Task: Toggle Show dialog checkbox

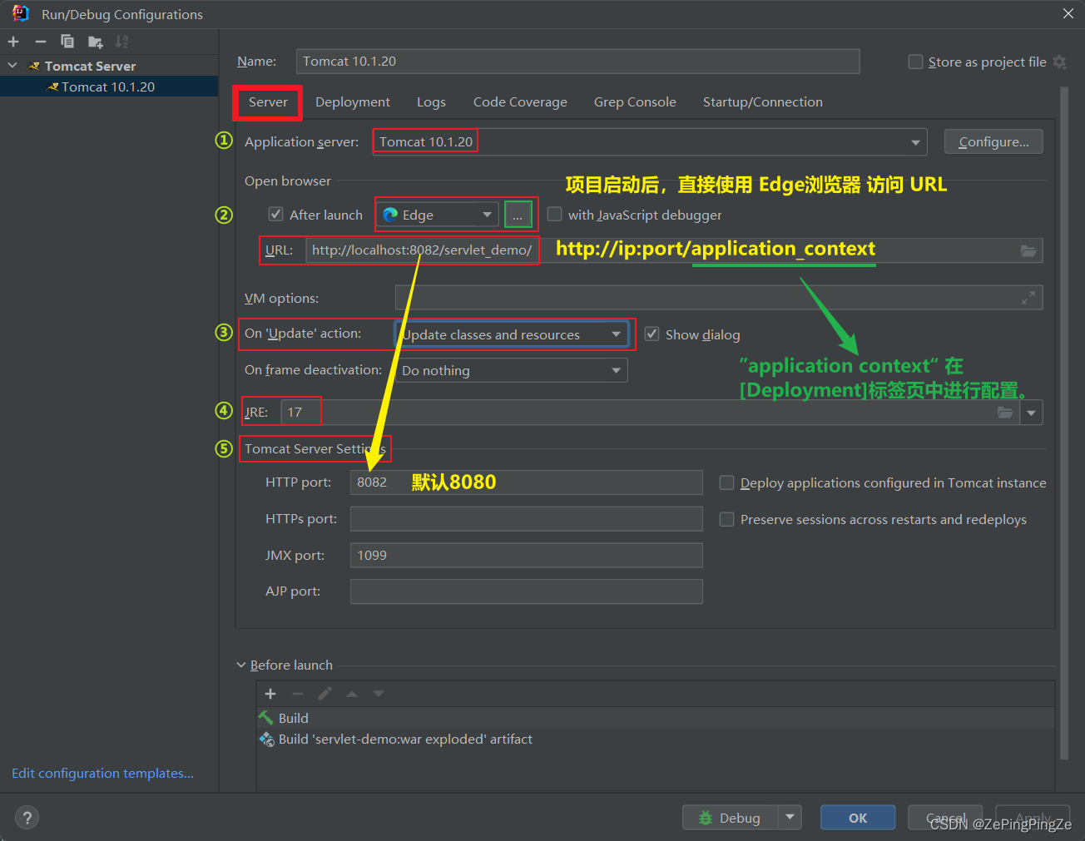Action: [651, 334]
